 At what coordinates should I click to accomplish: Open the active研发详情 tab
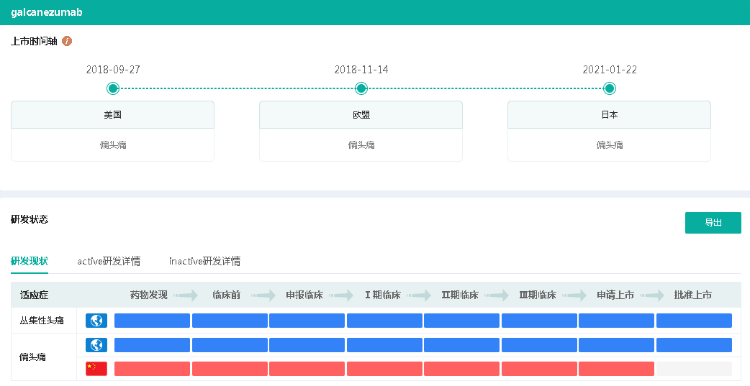109,261
